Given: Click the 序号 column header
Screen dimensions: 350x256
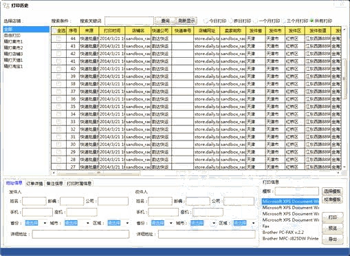Looking at the screenshot, I should pos(73,31).
